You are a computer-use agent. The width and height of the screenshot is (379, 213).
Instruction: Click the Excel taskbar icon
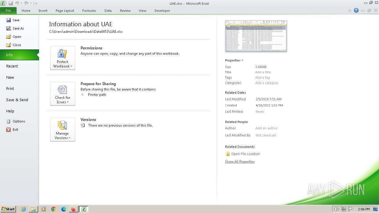(x=84, y=209)
